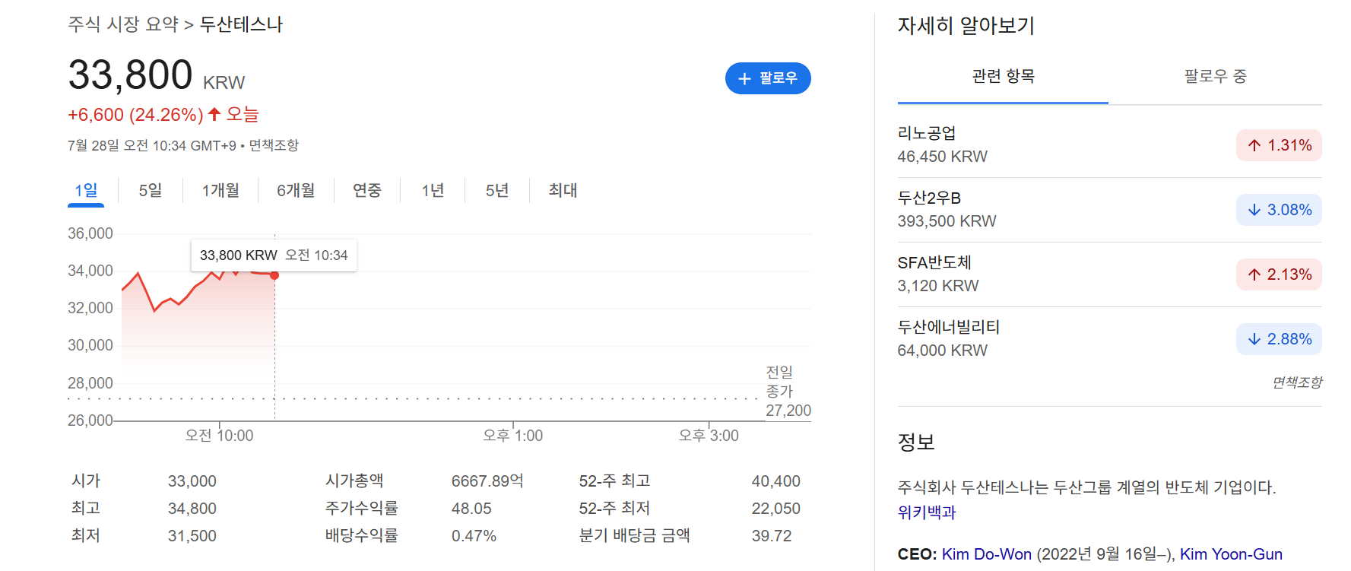
Task: Click the 전일 종가 27,200 label
Action: (788, 392)
